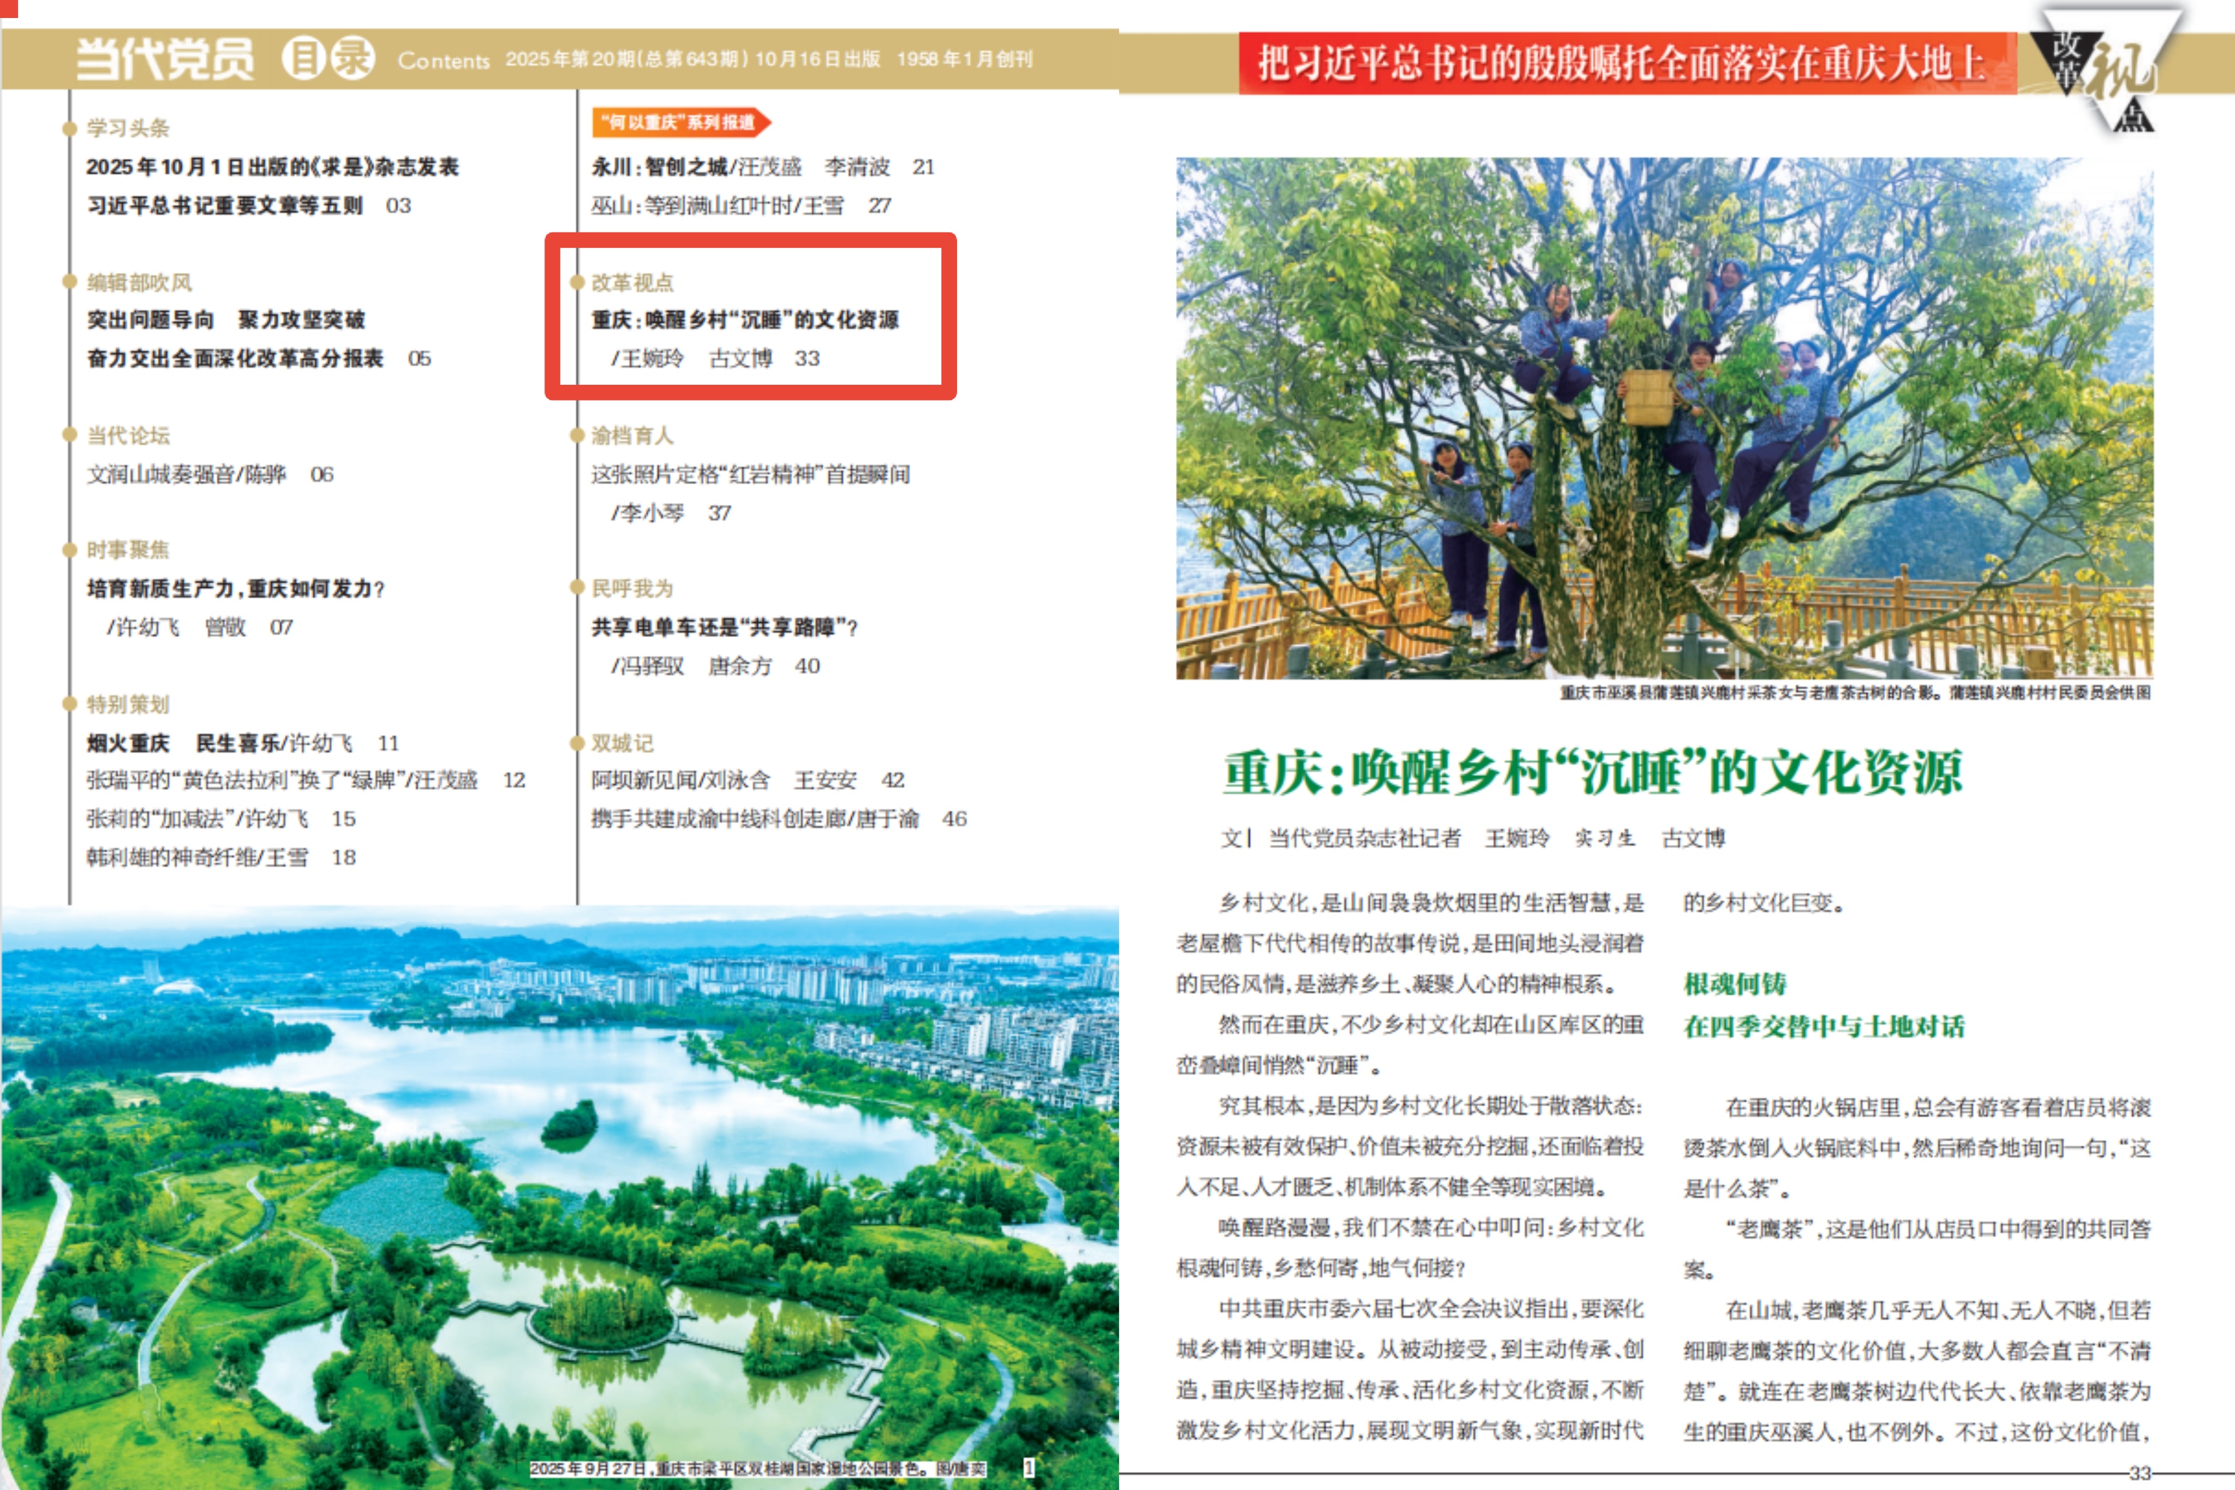Click the 目录 circular logo in header
Image resolution: width=2235 pixels, height=1490 pixels.
click(x=328, y=59)
